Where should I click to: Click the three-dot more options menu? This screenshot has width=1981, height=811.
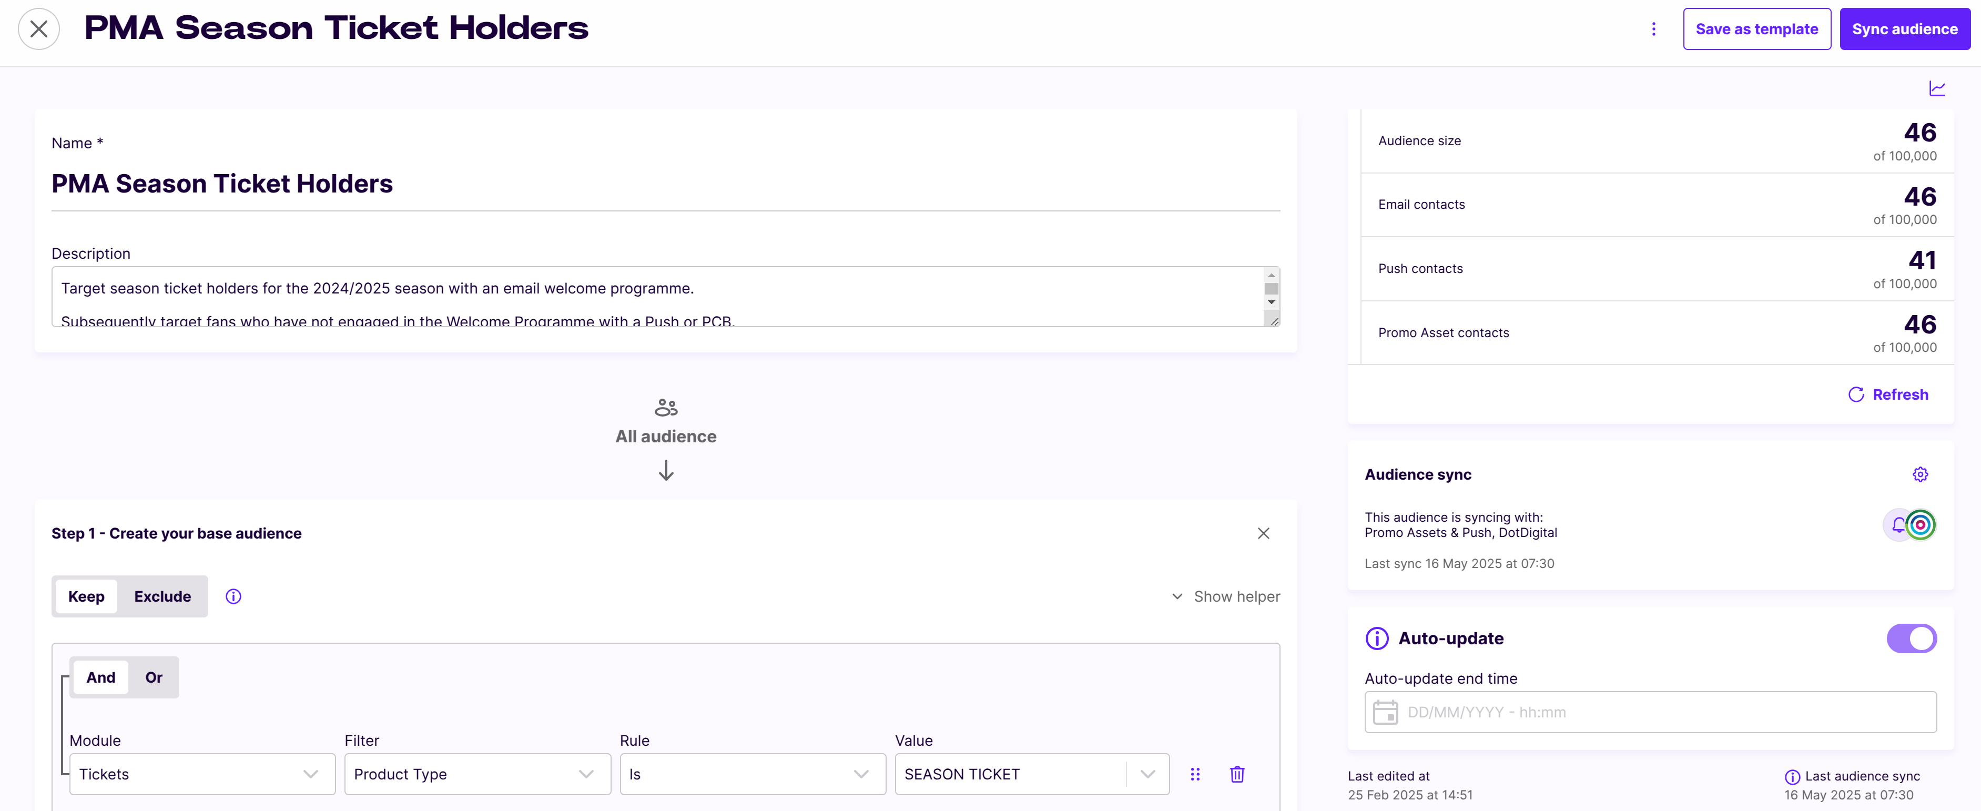tap(1653, 29)
